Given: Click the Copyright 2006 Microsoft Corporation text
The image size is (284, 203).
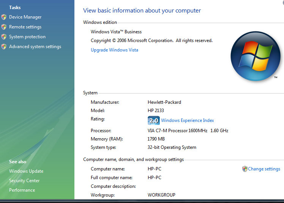Looking at the screenshot, I should pyautogui.click(x=151, y=41).
